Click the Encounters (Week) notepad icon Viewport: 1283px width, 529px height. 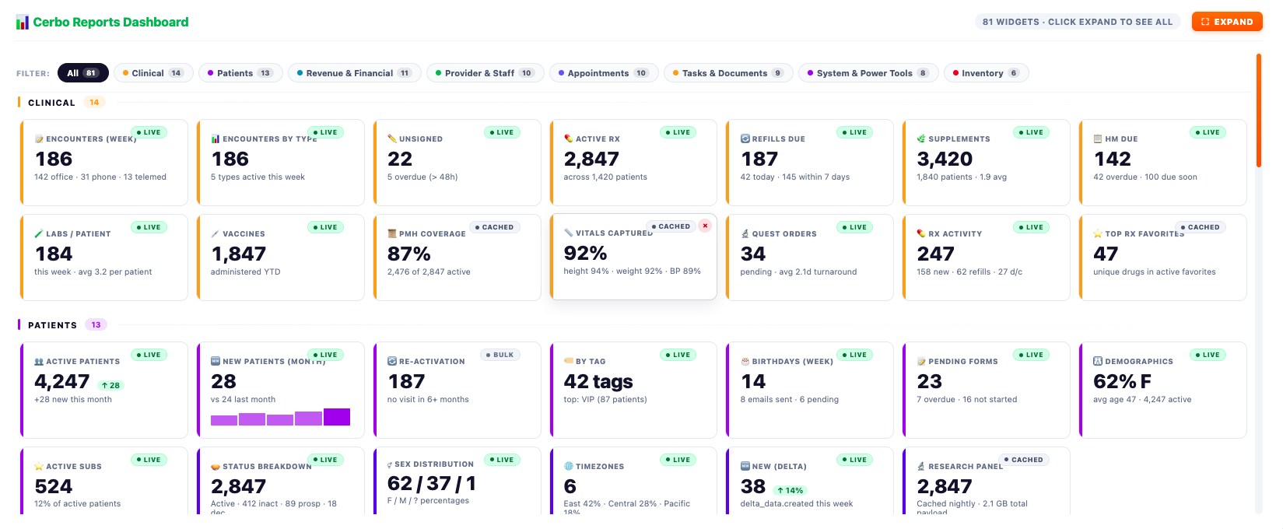point(39,139)
